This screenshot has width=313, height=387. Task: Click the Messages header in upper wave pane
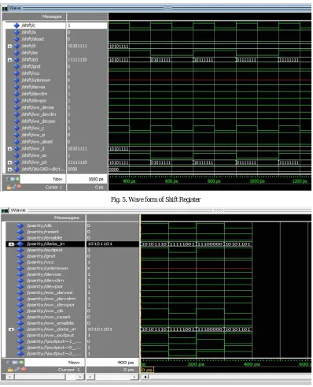coord(52,17)
